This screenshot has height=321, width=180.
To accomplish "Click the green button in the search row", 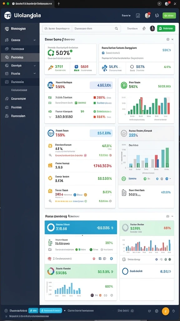I will coord(166,29).
